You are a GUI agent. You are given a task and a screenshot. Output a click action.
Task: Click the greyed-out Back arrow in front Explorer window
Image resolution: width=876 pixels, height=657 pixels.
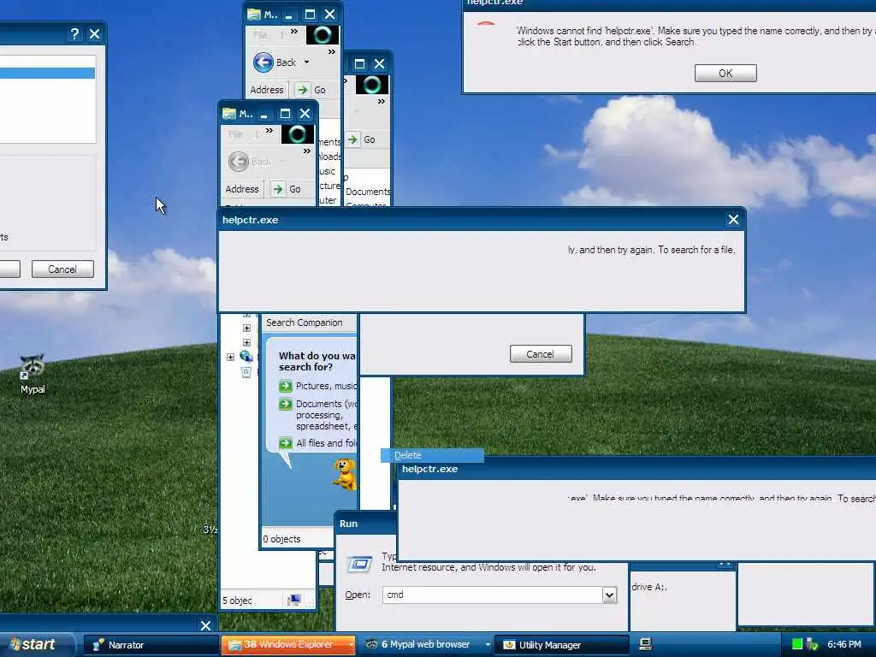click(239, 162)
